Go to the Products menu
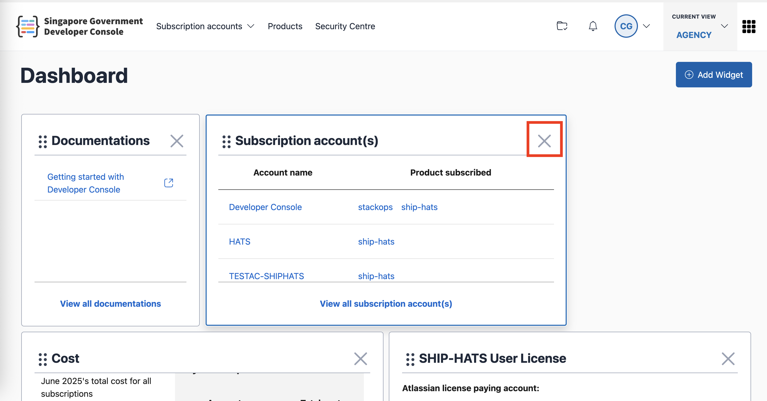767x401 pixels. pos(285,26)
